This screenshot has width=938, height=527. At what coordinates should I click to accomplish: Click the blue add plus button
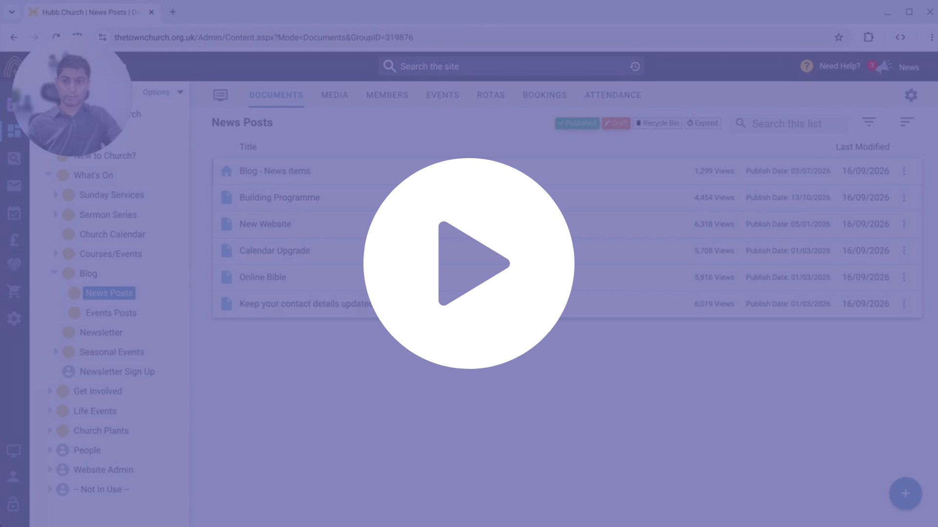pyautogui.click(x=905, y=493)
